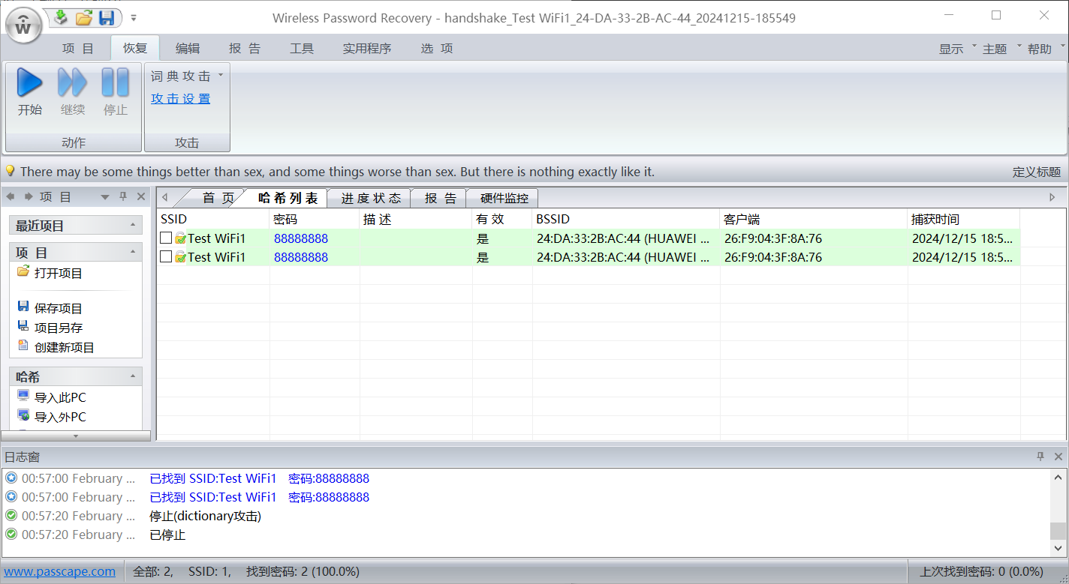
Task: Open the quick access toolbar customize dropdown
Action: pos(134,18)
